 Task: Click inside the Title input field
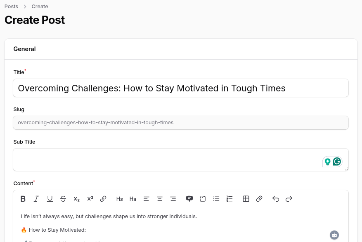pos(180,88)
